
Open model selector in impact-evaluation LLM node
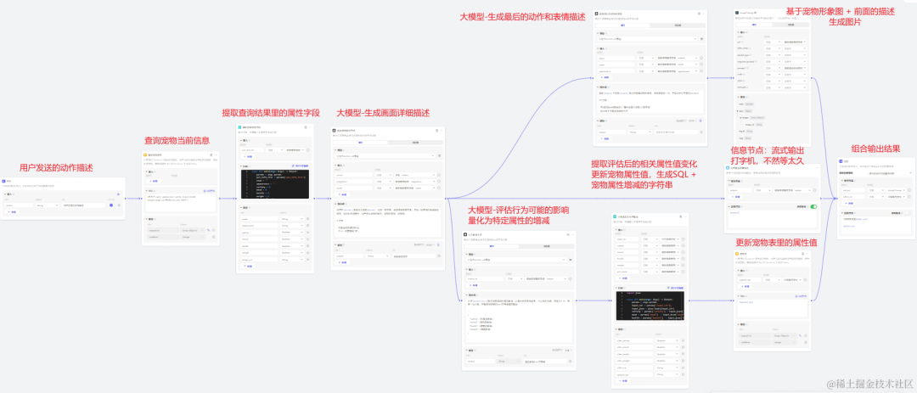coord(516,260)
